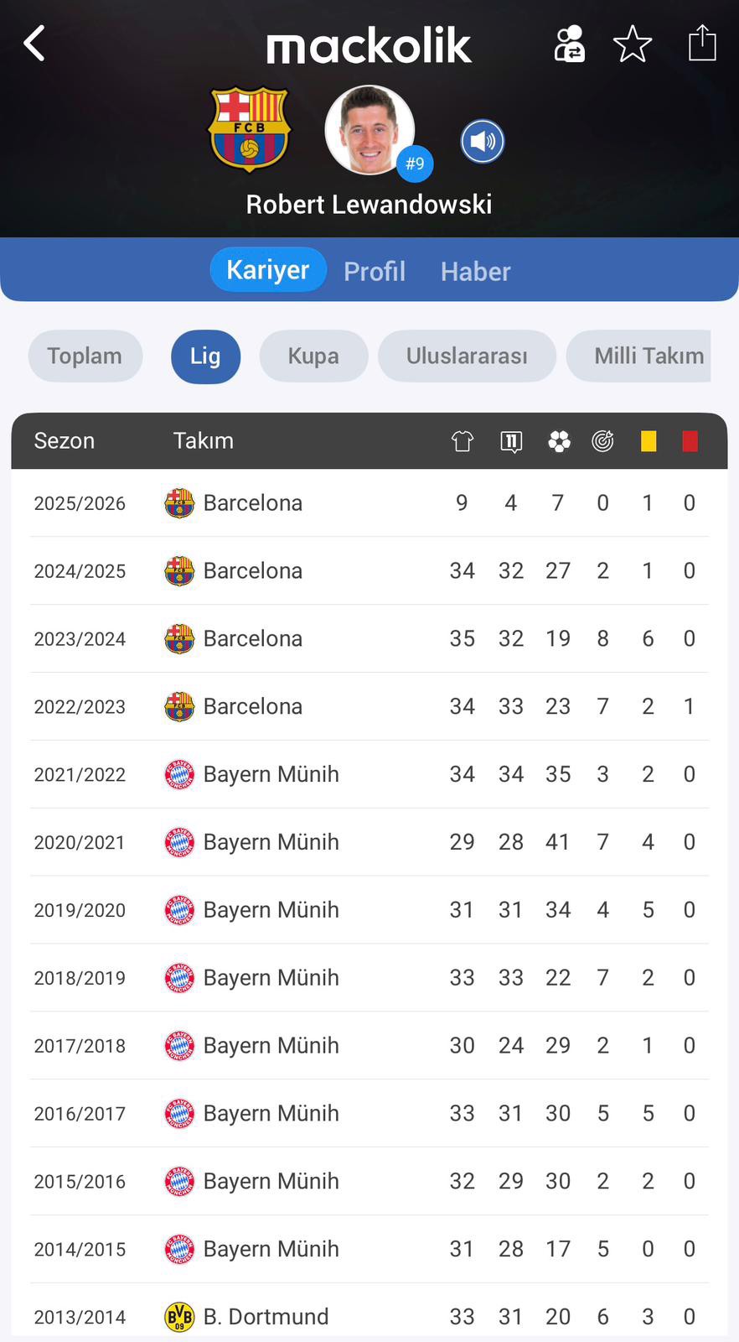Viewport: 739px width, 1342px height.
Task: Select the Kupa filter chip
Action: tap(313, 356)
